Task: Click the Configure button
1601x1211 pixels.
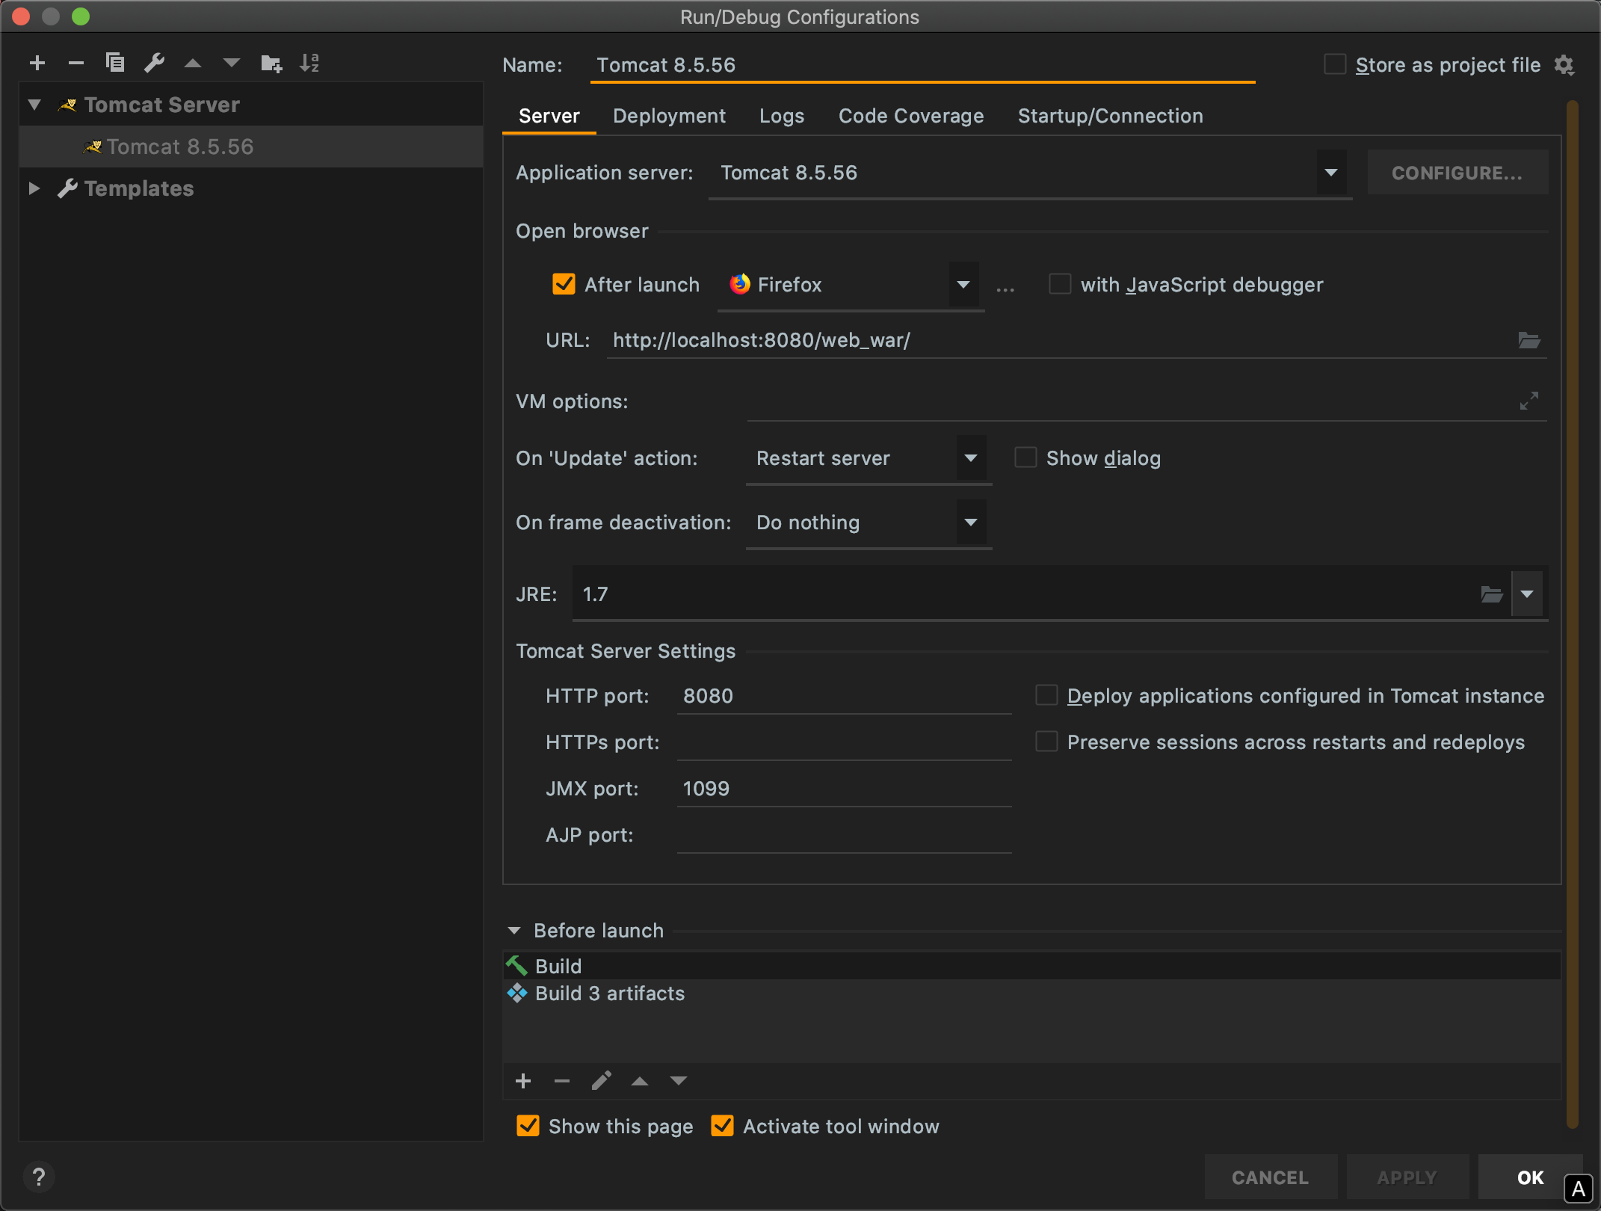Action: point(1457,173)
